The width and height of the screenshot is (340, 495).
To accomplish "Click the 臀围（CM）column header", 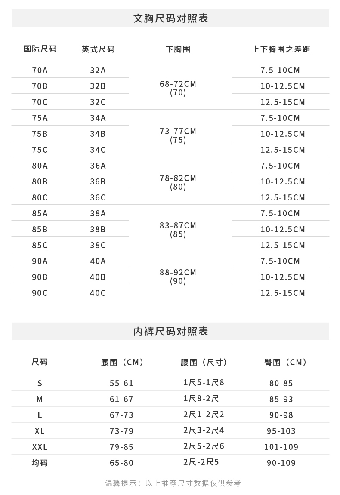I will (286, 362).
